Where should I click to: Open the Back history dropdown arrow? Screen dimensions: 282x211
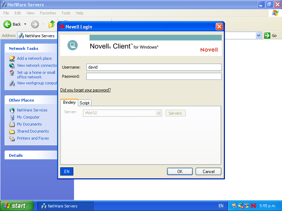click(25, 24)
